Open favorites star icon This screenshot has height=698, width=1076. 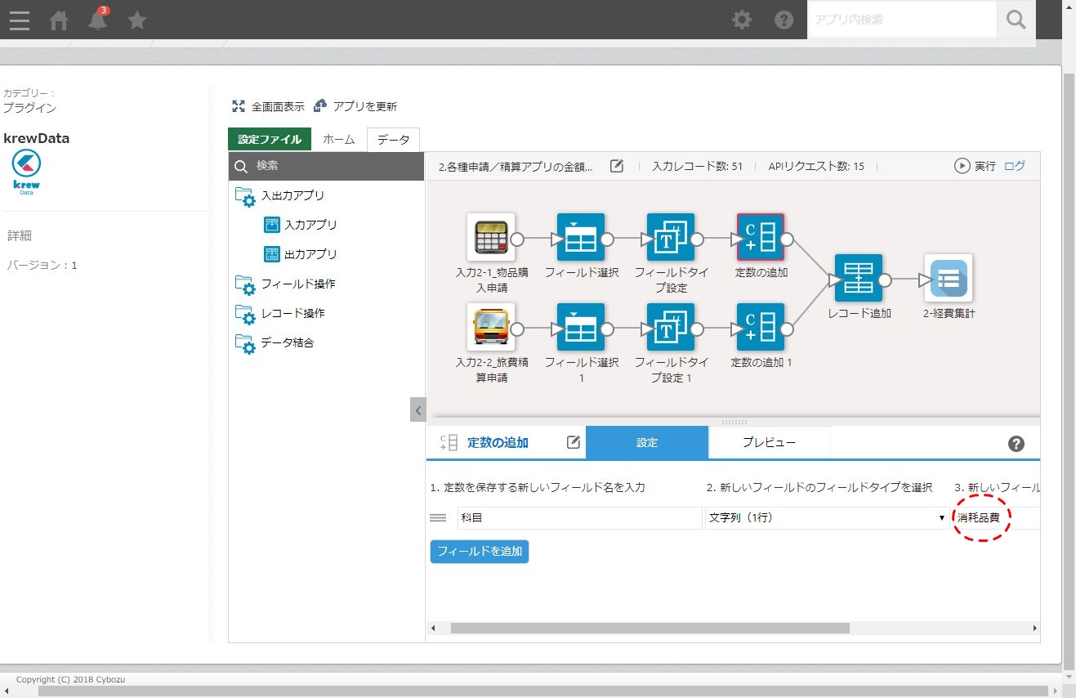pyautogui.click(x=137, y=20)
